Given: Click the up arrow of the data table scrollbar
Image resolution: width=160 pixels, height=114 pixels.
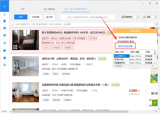Looking at the screenshot, I should click(155, 51).
